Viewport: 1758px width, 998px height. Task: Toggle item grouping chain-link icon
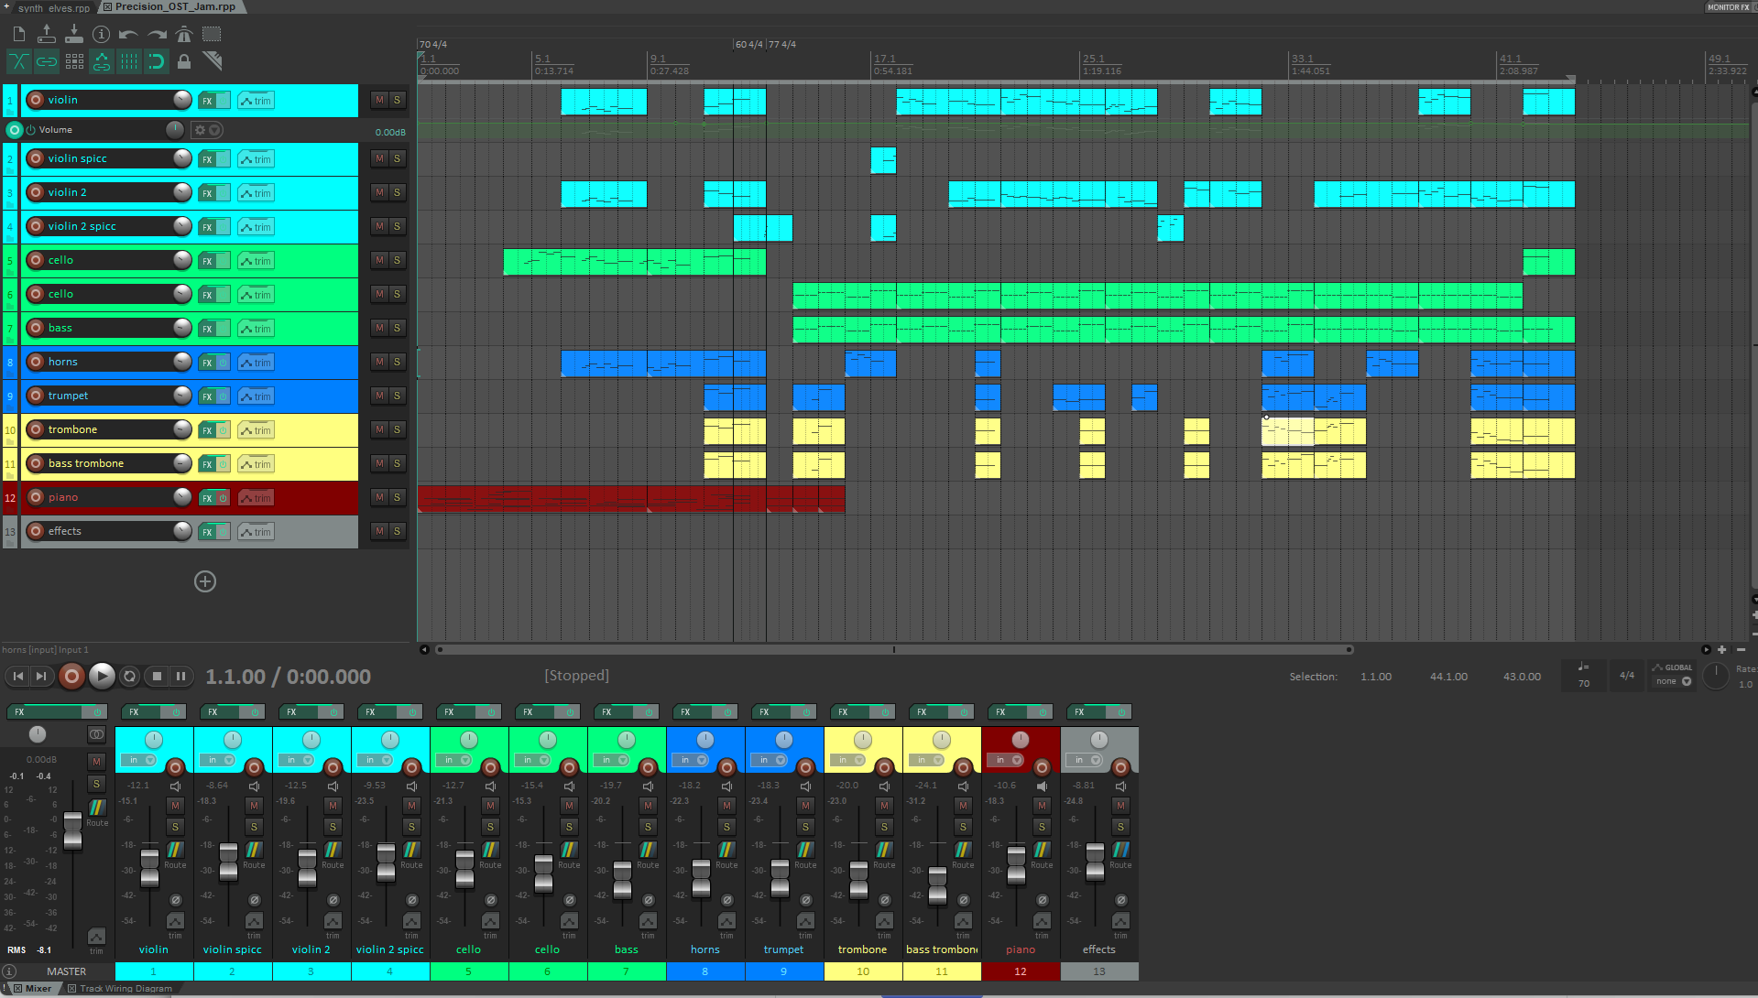point(47,61)
